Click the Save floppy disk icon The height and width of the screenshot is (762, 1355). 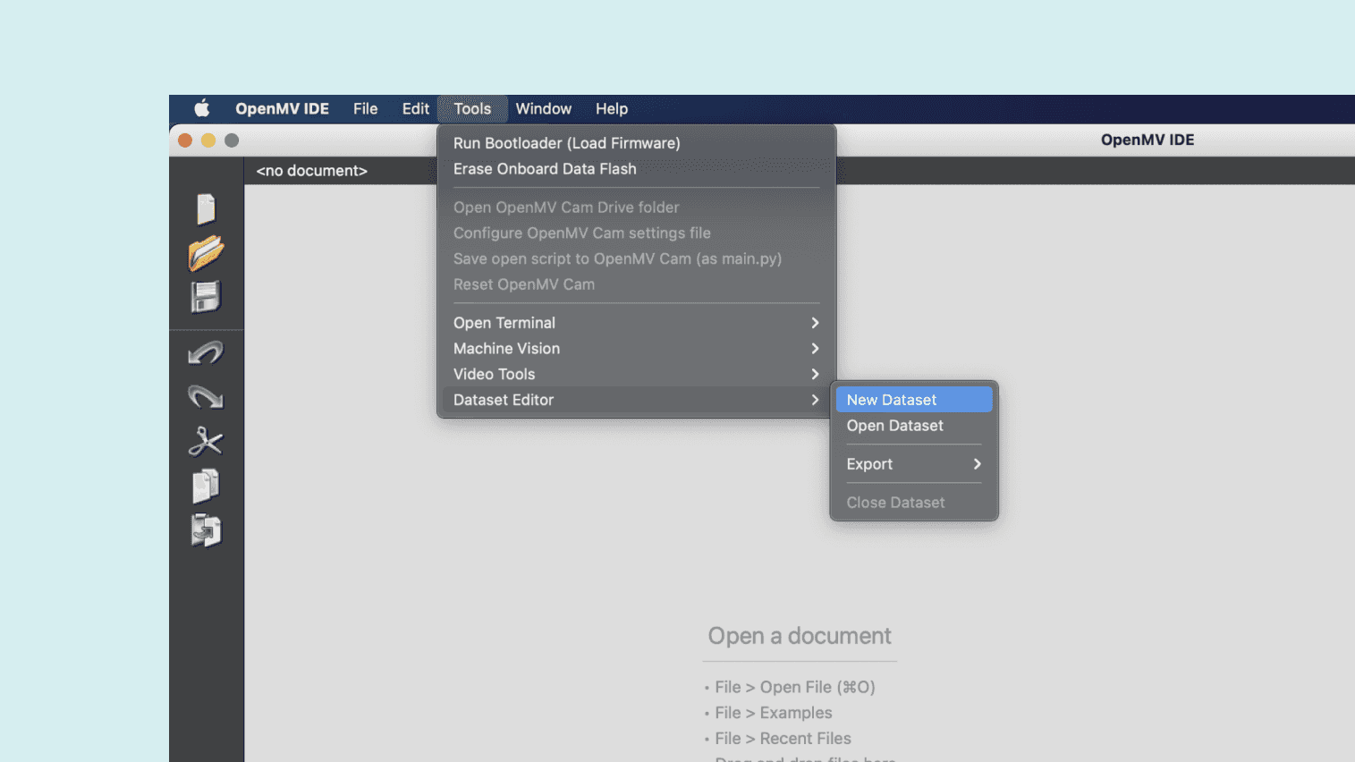pos(206,297)
